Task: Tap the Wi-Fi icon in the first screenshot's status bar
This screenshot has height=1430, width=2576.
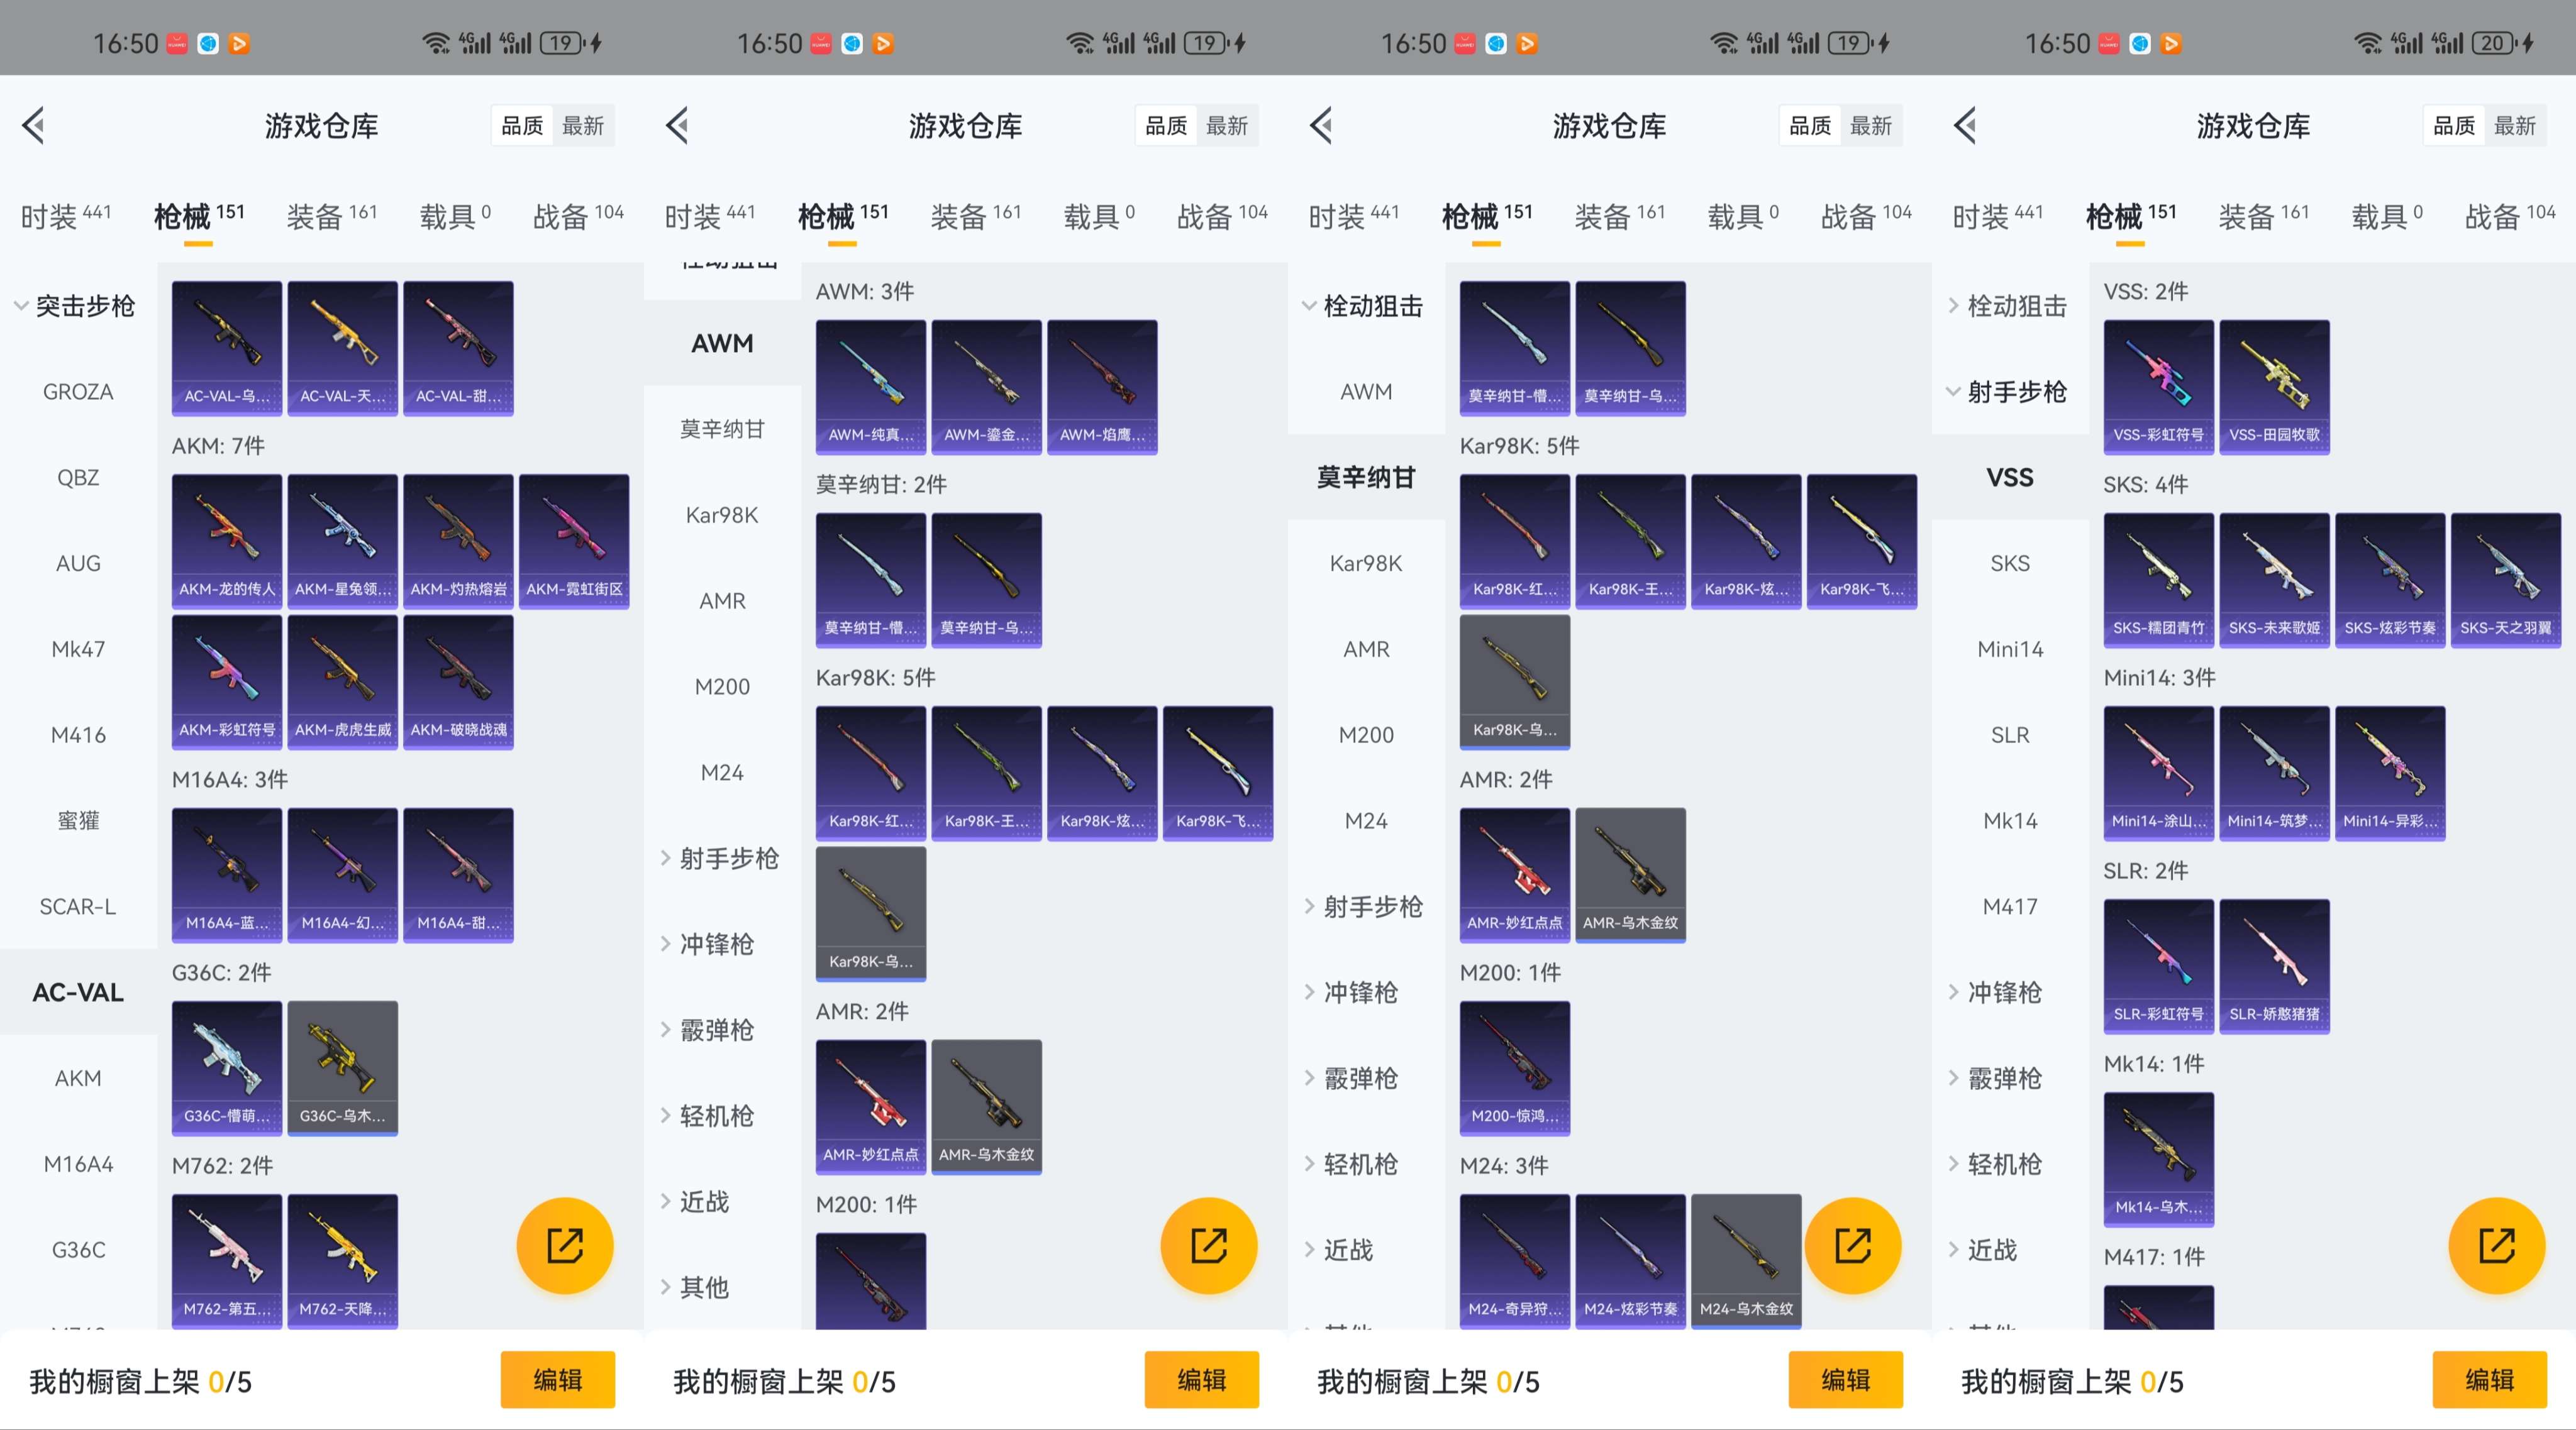Action: [x=436, y=43]
